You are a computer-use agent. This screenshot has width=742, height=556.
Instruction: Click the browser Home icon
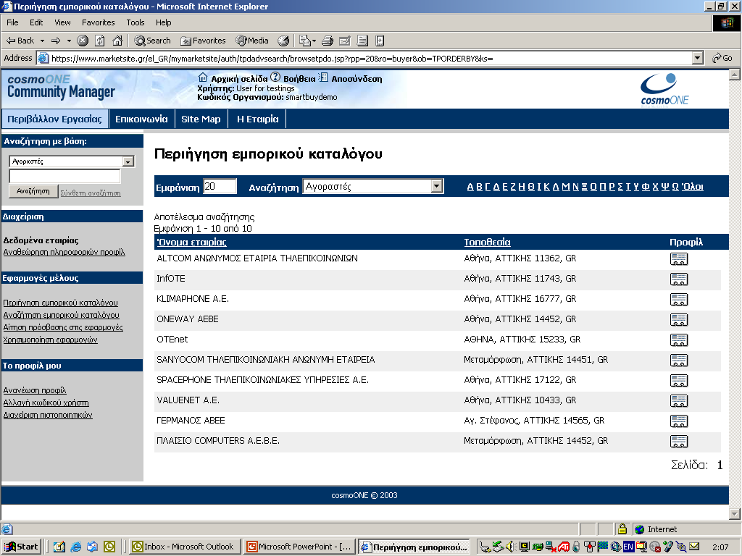(117, 41)
